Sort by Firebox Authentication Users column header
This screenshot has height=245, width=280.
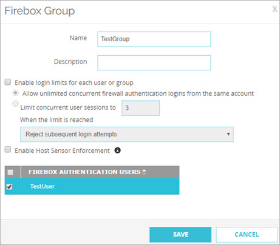pyautogui.click(x=84, y=172)
